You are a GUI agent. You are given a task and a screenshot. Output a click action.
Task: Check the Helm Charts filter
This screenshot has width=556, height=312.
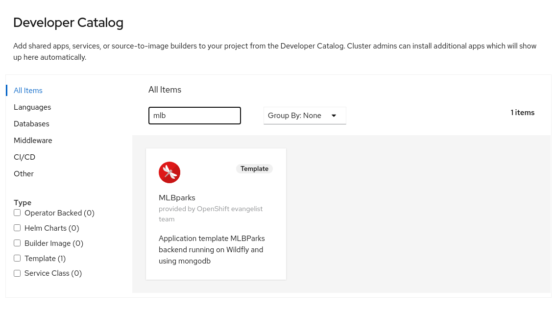[17, 228]
